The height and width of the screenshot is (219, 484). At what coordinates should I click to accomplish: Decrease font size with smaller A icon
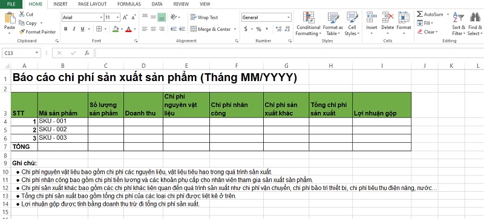click(x=134, y=18)
